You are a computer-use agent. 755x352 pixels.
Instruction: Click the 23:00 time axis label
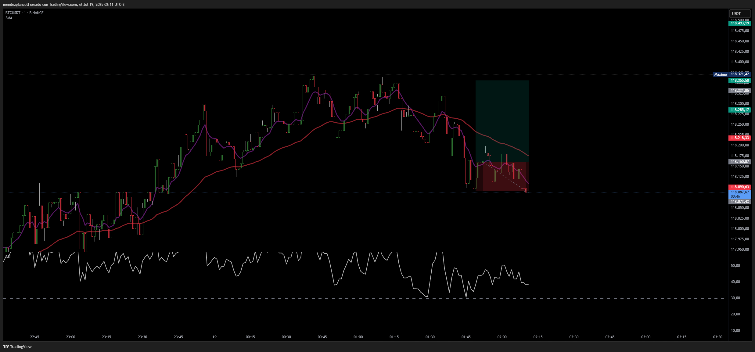pos(70,337)
